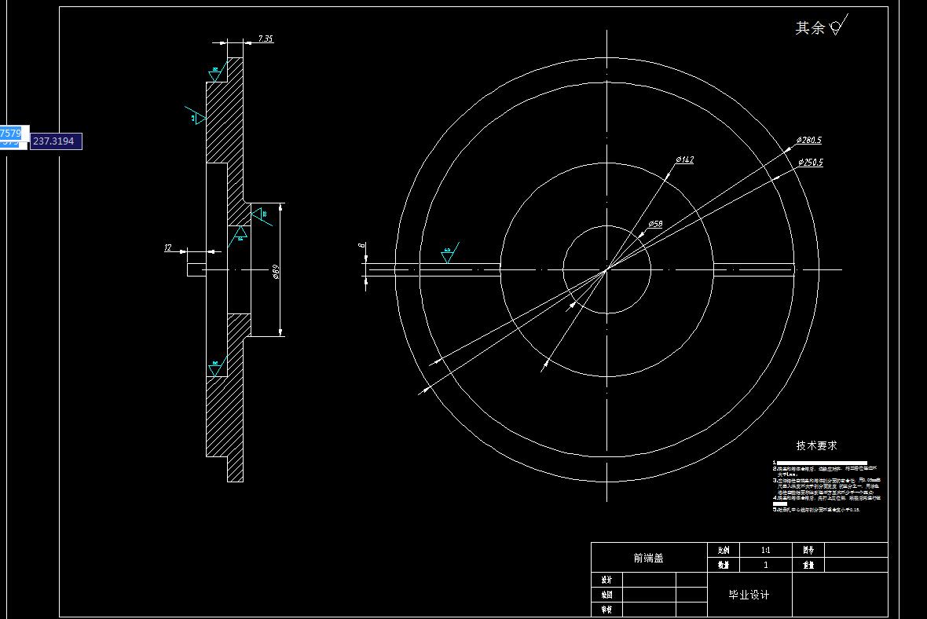Select the 12 dimension text
Viewport: 927px width, 619px height.
[168, 247]
